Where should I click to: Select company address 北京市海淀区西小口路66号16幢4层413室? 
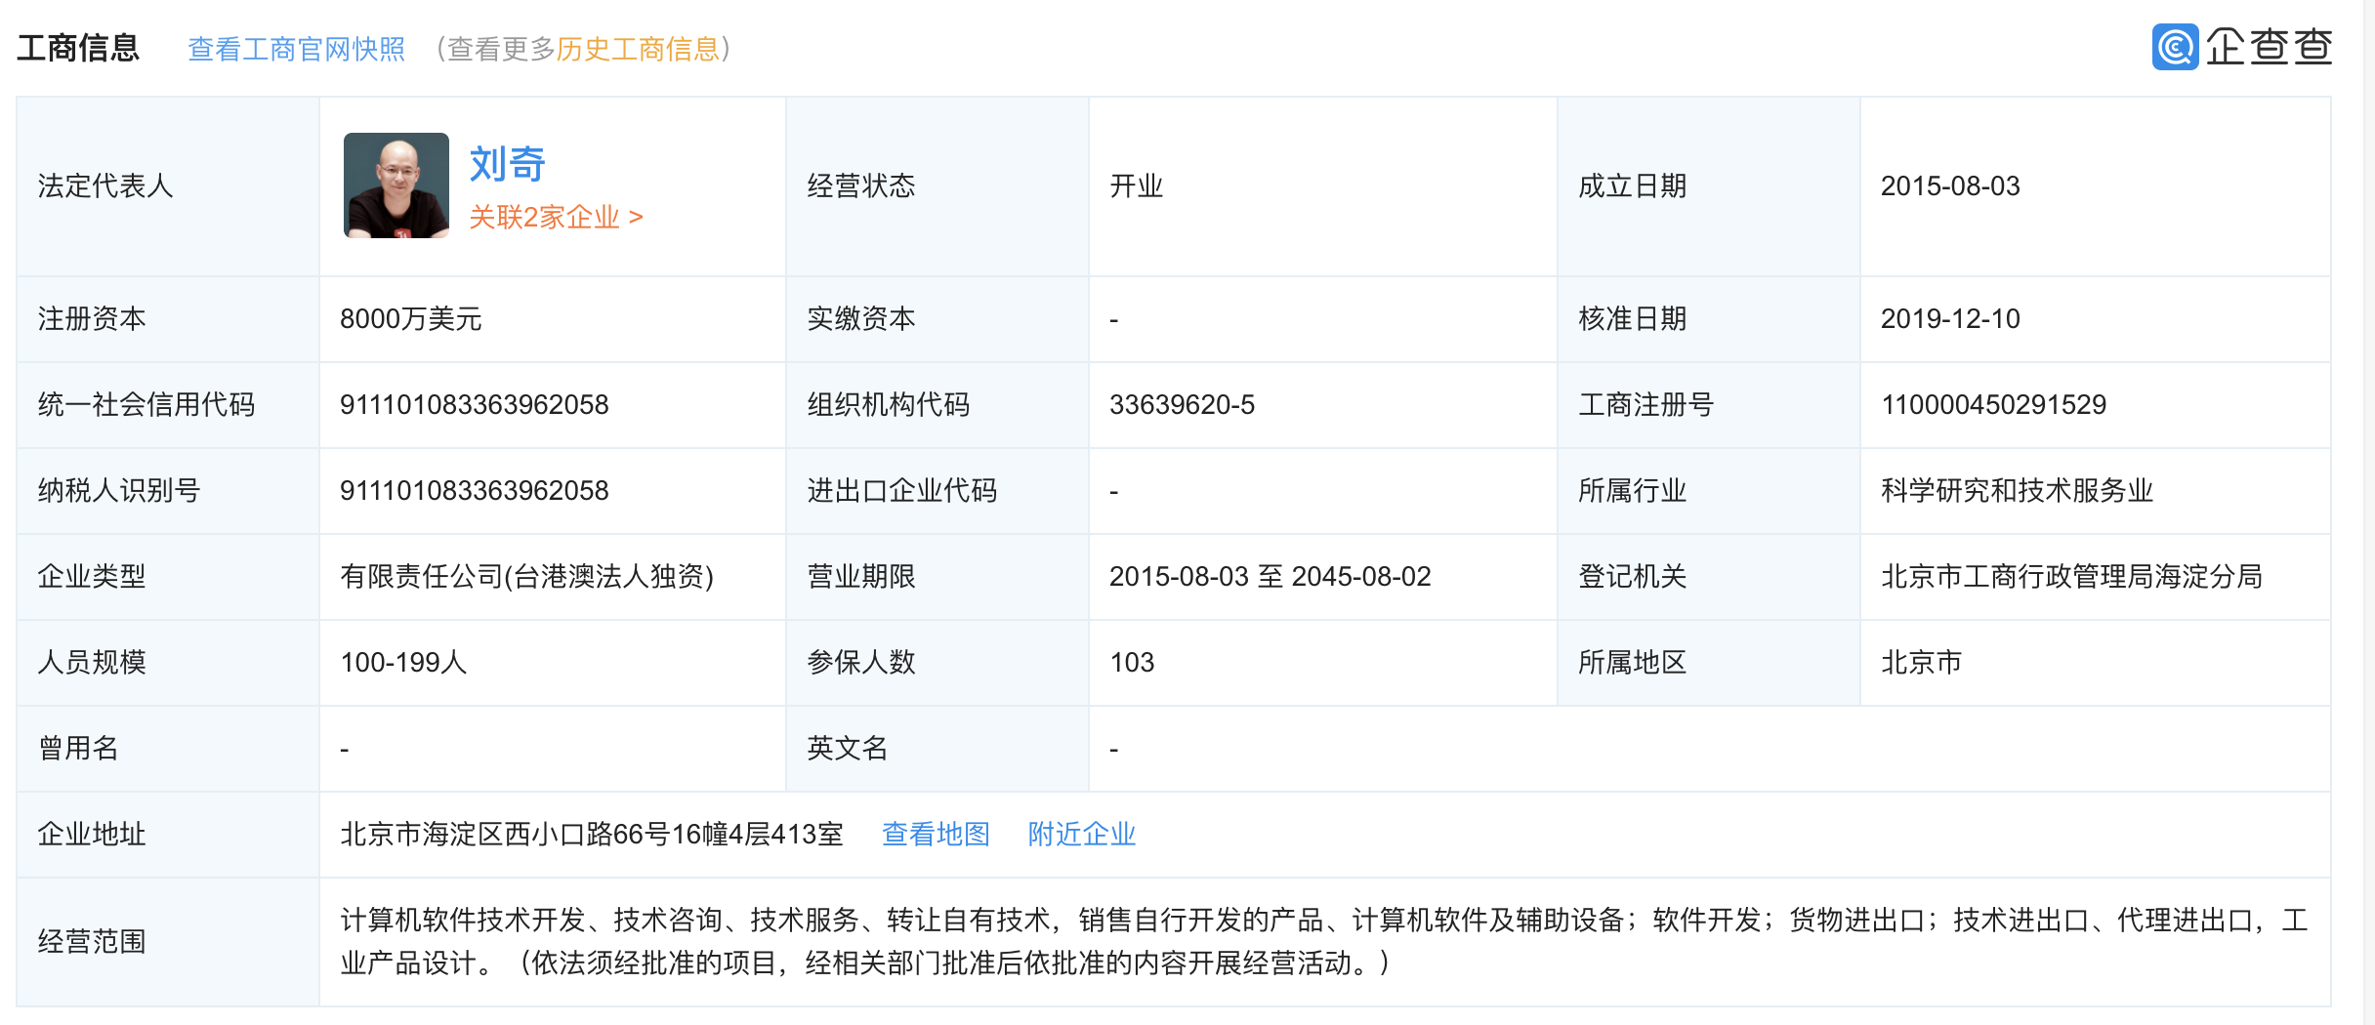click(x=592, y=835)
